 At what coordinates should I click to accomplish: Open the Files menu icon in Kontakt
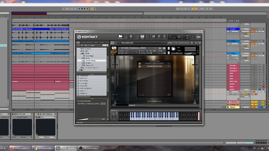153,37
